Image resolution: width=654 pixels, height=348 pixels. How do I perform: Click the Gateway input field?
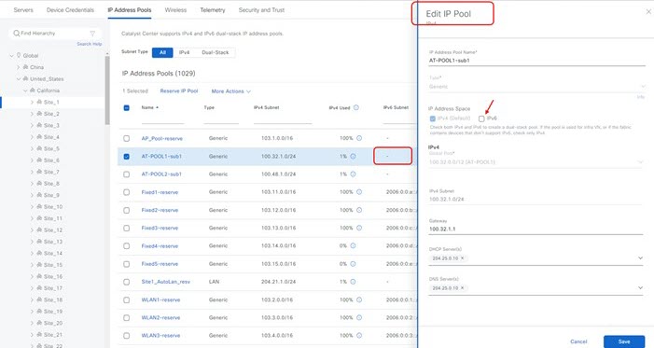click(536, 230)
